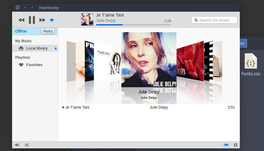Click the play triangle beside Je T'aime Tant
The width and height of the screenshot is (264, 151).
point(63,107)
